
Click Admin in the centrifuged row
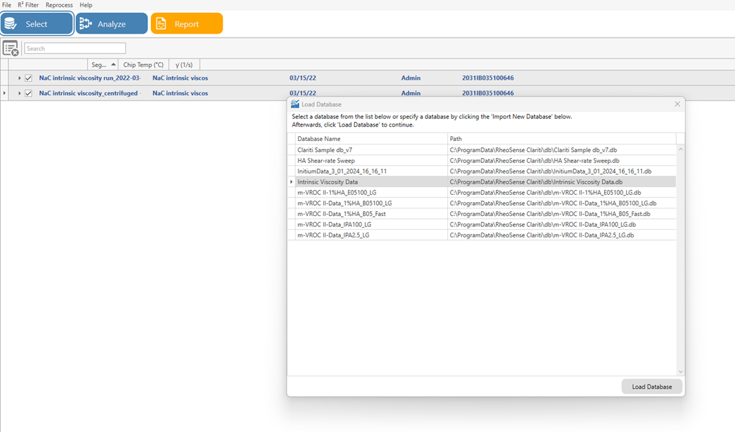411,93
